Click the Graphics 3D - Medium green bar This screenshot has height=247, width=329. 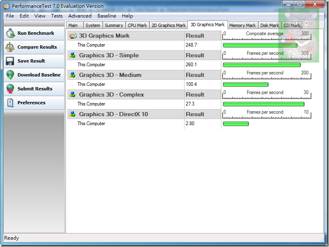click(x=246, y=85)
